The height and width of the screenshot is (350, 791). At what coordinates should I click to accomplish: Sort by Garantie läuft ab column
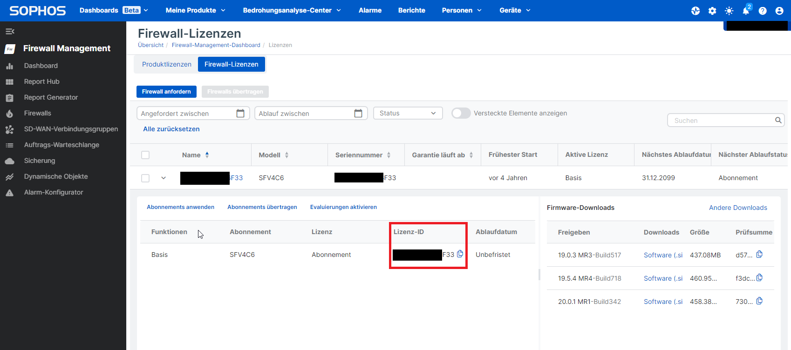(x=471, y=155)
